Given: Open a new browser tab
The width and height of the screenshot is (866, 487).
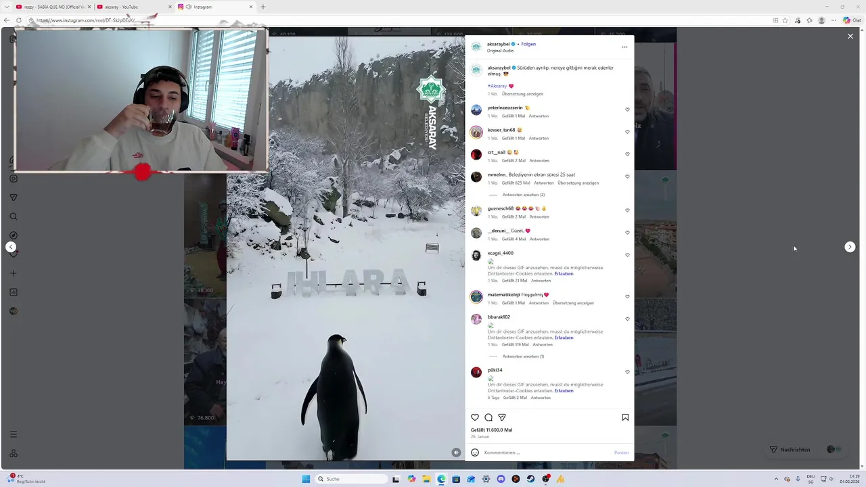Looking at the screenshot, I should [263, 7].
